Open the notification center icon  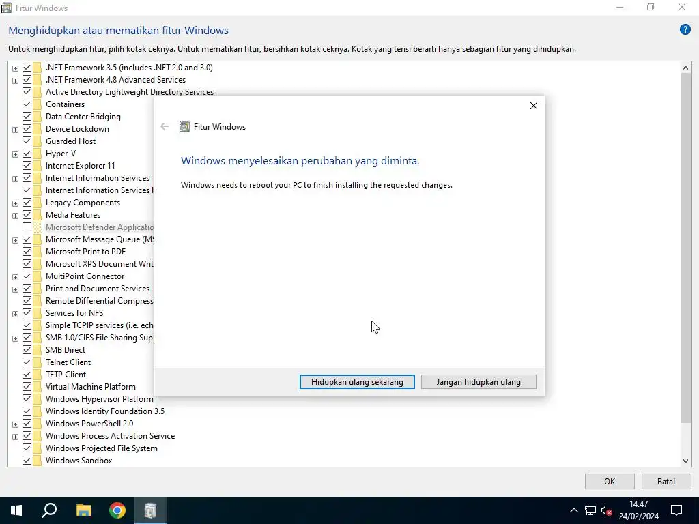click(x=676, y=510)
